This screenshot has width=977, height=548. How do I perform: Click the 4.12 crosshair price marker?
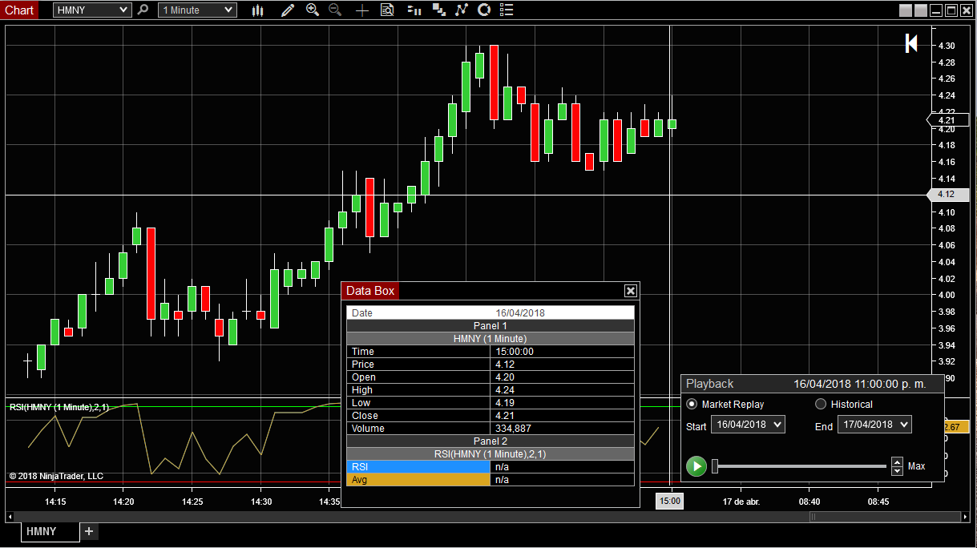click(x=949, y=195)
